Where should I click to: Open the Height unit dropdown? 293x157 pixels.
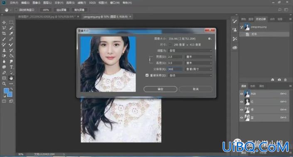click(198, 63)
